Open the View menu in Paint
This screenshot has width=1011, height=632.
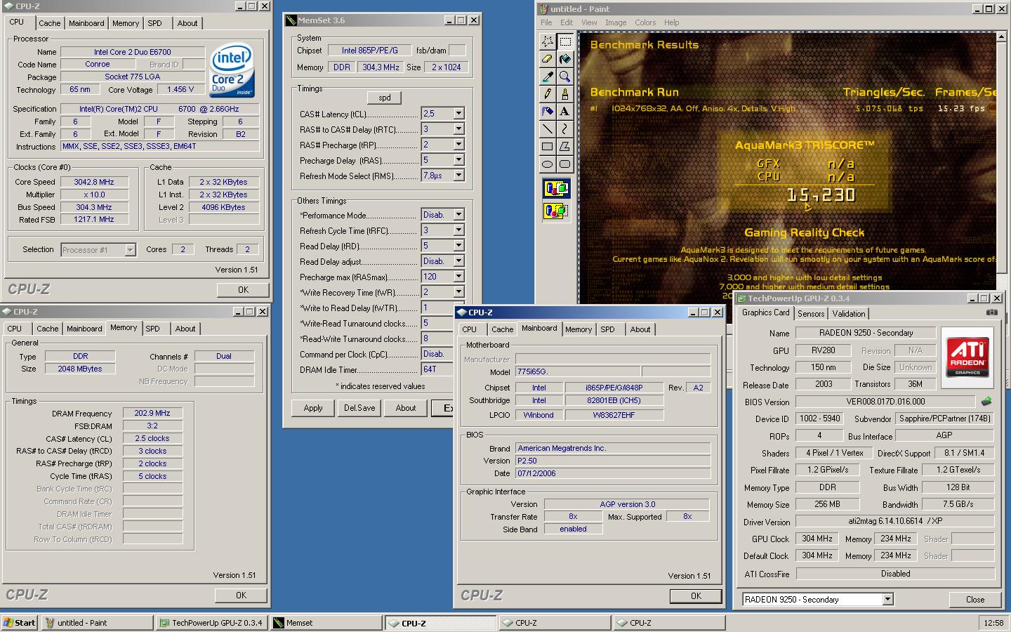coord(588,22)
